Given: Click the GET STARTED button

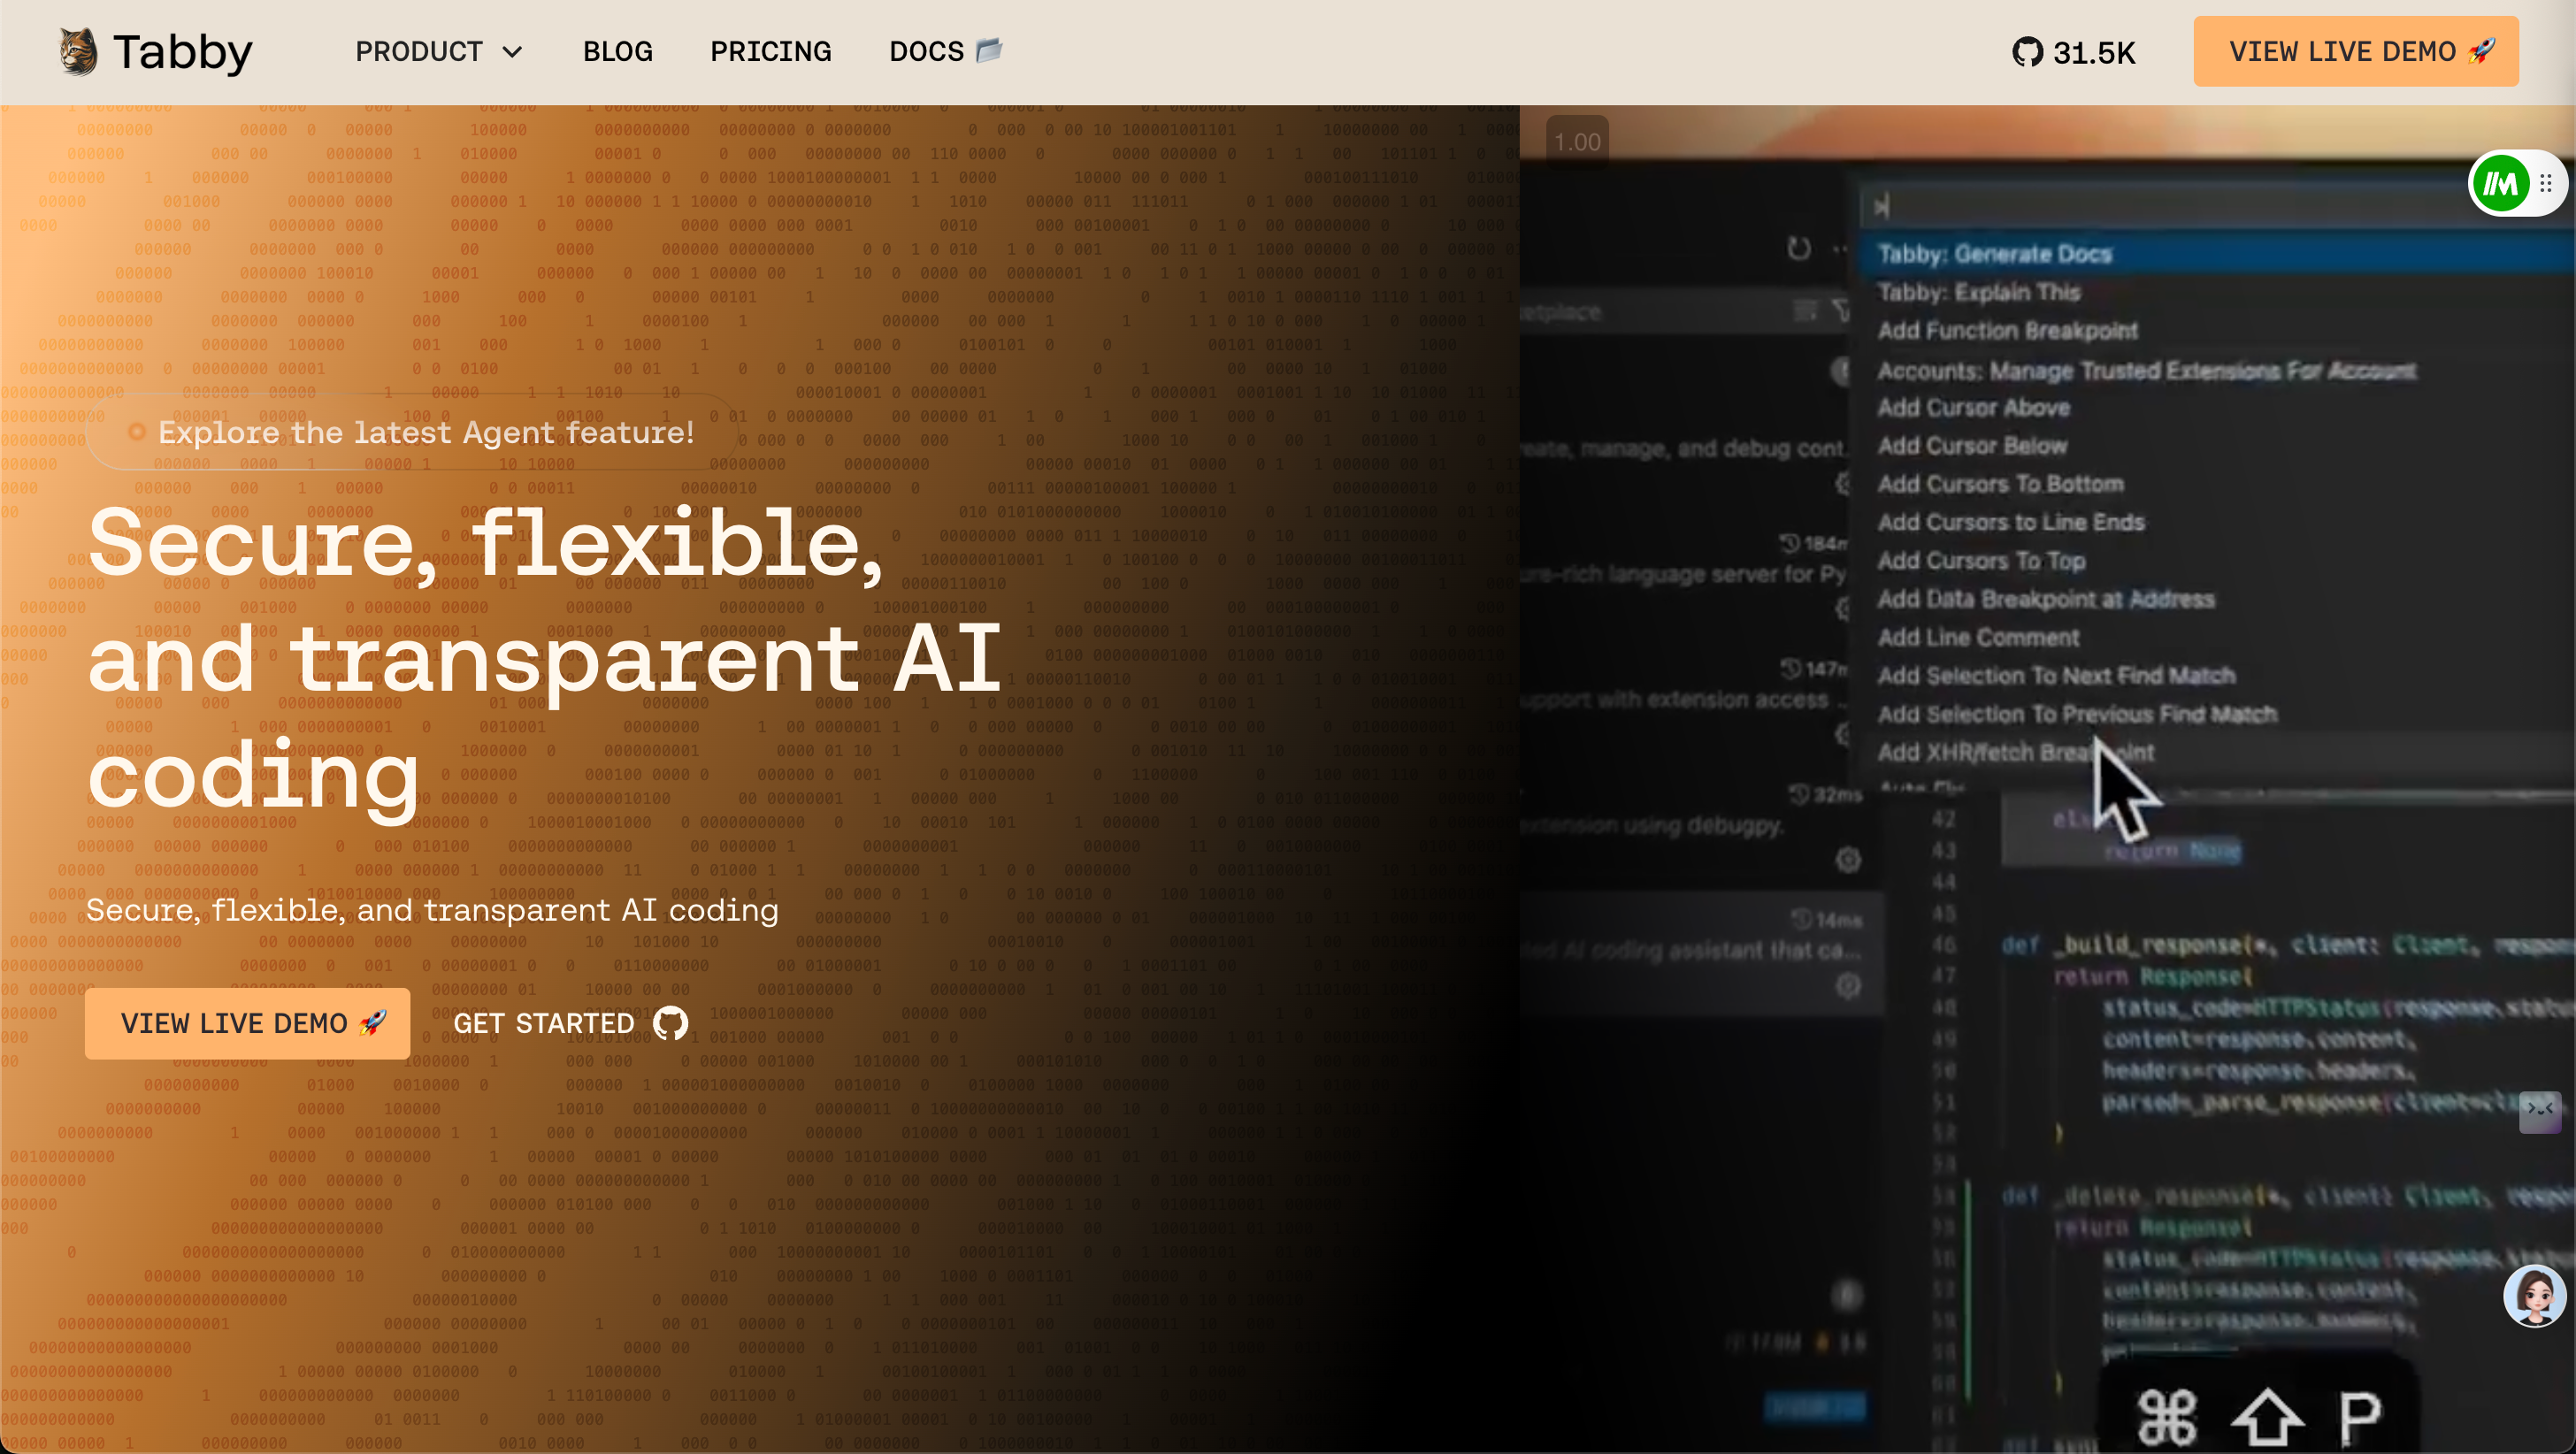Looking at the screenshot, I should [571, 1023].
